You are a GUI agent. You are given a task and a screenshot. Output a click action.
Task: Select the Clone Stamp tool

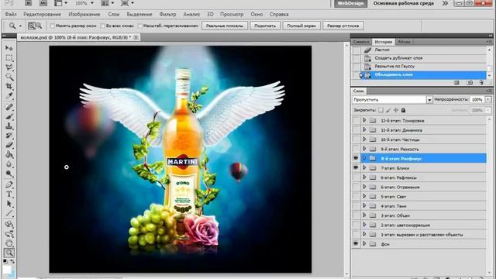pyautogui.click(x=9, y=126)
